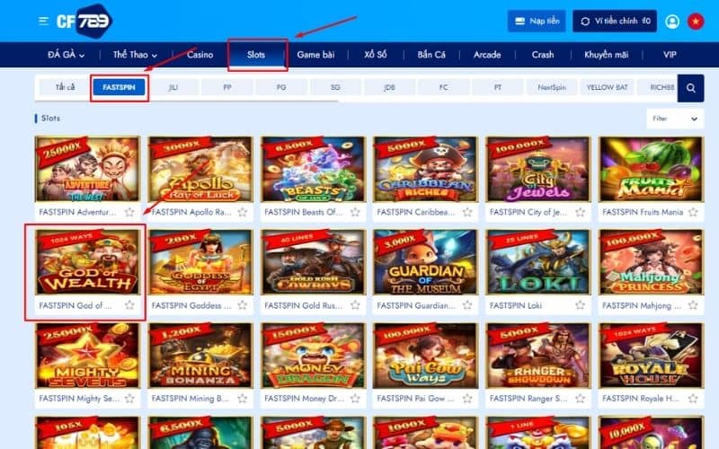Expand the Thể Thao dropdown menu
719x449 pixels.
136,55
